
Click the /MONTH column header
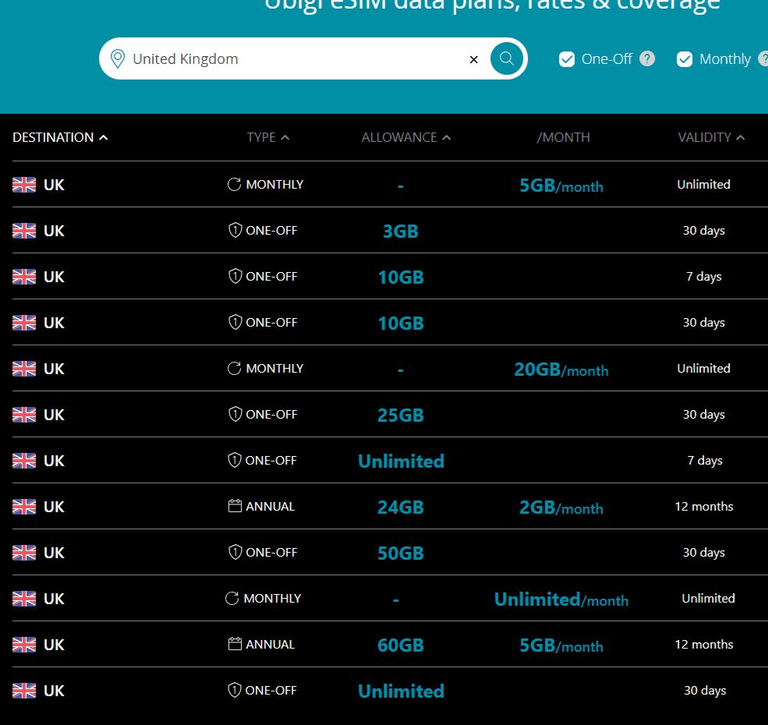pos(563,137)
